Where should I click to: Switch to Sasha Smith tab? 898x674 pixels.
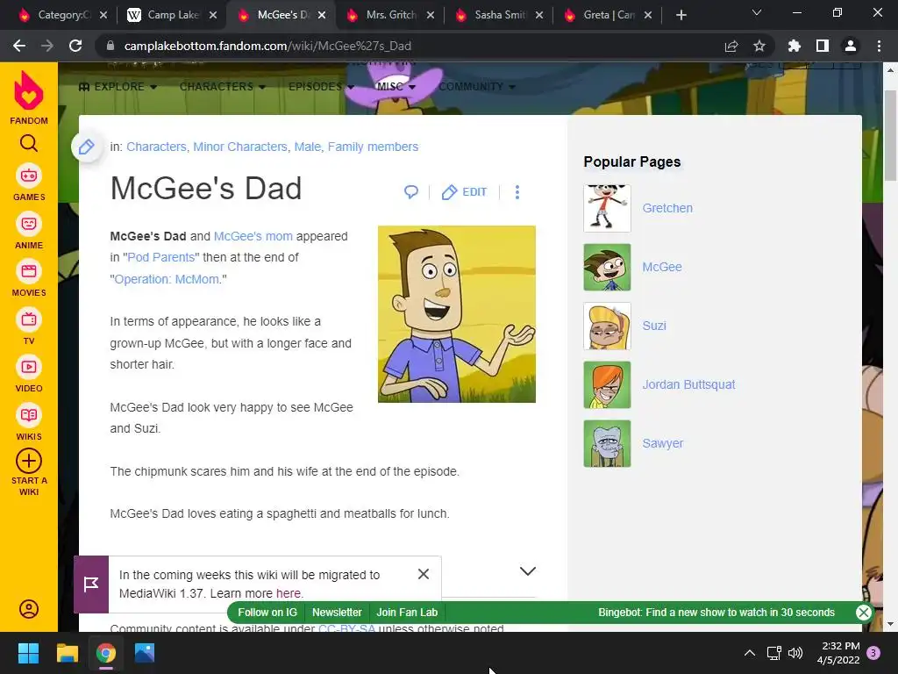[500, 15]
